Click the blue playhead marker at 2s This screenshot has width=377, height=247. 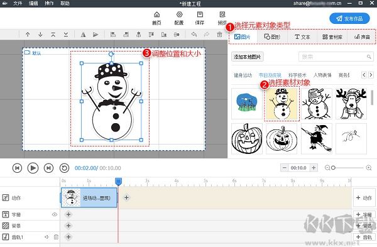click(x=118, y=182)
